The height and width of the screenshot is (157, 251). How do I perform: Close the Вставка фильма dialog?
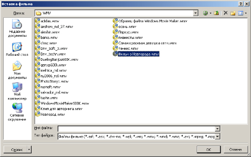247,4
